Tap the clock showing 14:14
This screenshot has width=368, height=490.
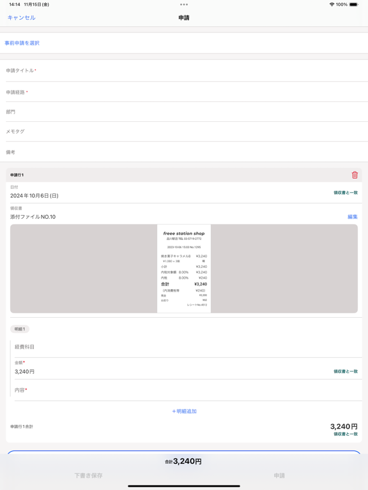pyautogui.click(x=15, y=4)
